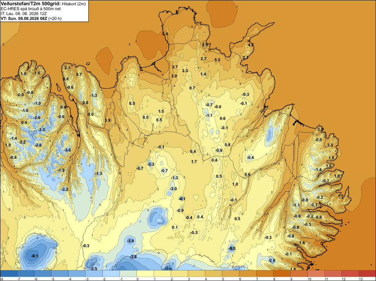Click the 5.4 coastal temperature label

click(165, 34)
